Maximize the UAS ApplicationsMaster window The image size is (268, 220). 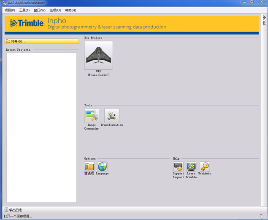[252, 2]
